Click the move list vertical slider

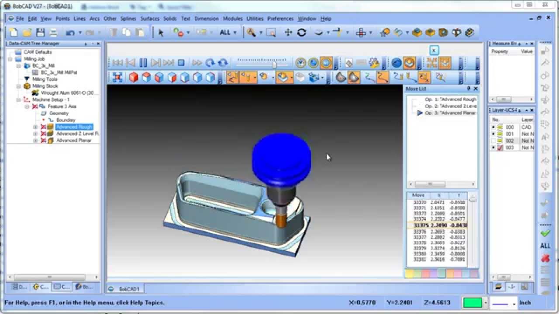pos(473,200)
